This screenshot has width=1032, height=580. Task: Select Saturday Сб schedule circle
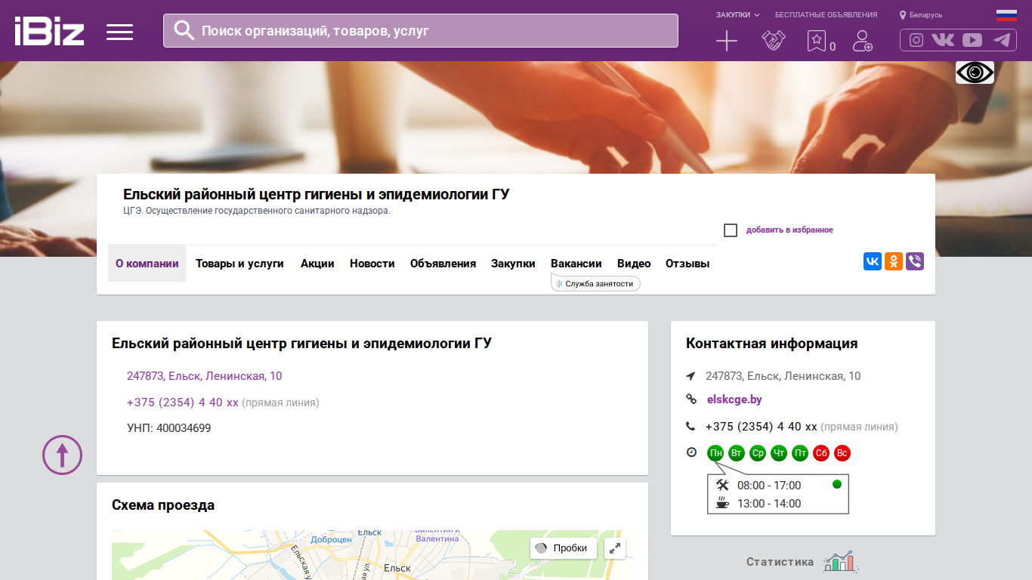coord(821,453)
